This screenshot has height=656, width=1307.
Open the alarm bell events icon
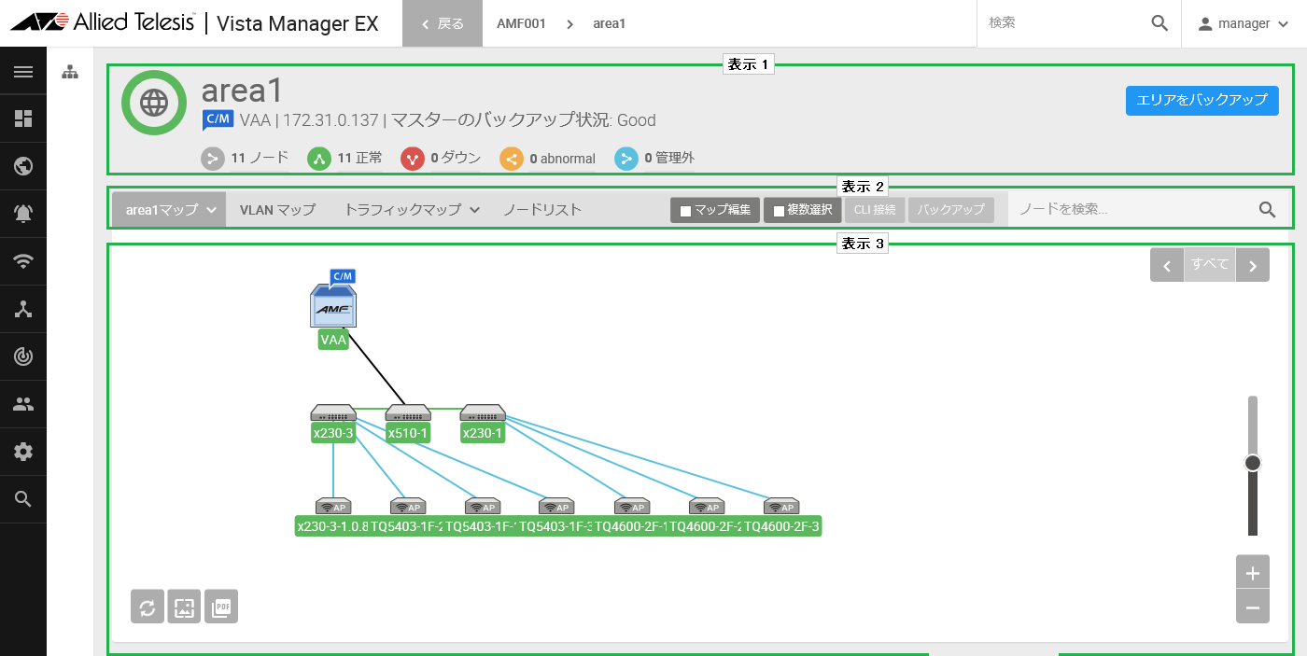(x=23, y=214)
